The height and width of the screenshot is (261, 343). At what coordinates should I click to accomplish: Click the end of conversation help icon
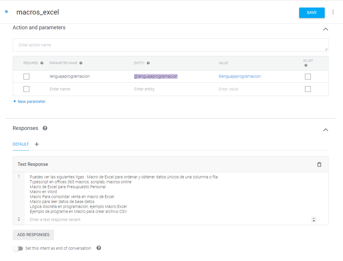click(x=99, y=248)
